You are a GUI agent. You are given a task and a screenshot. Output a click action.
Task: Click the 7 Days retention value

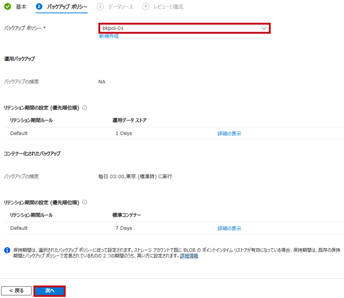[x=124, y=228]
